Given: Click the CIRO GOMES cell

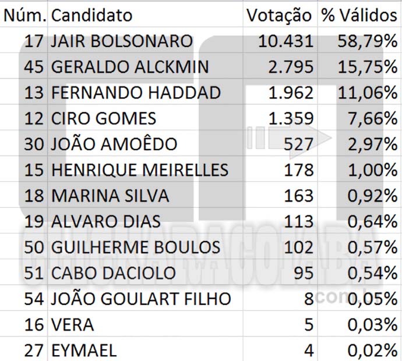Looking at the screenshot, I should point(145,118).
